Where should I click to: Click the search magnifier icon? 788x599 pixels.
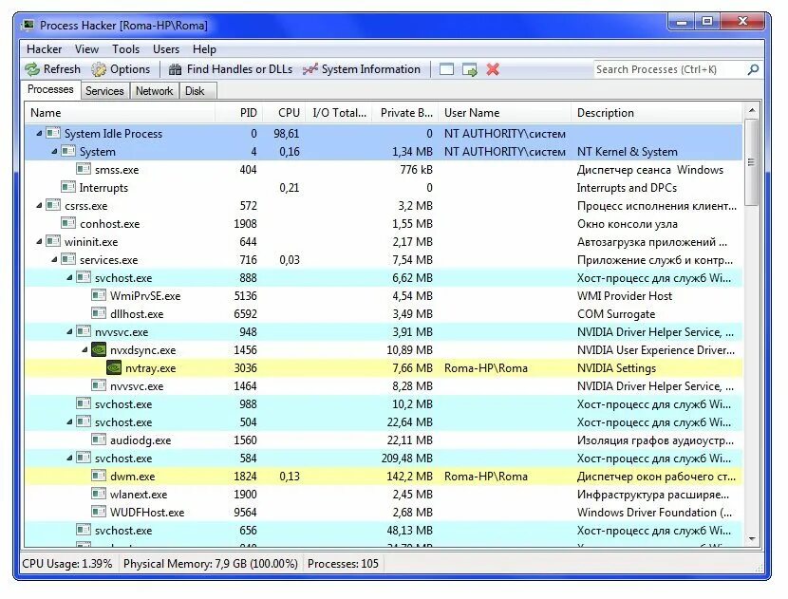pos(753,69)
